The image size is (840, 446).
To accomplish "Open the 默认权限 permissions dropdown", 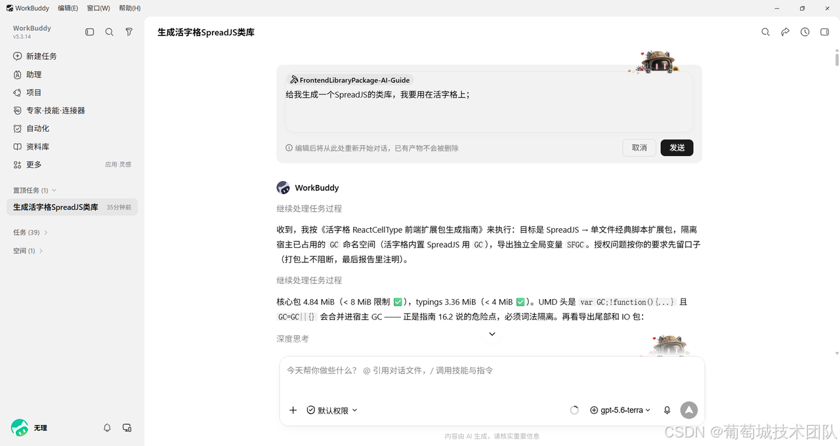I will pyautogui.click(x=332, y=410).
